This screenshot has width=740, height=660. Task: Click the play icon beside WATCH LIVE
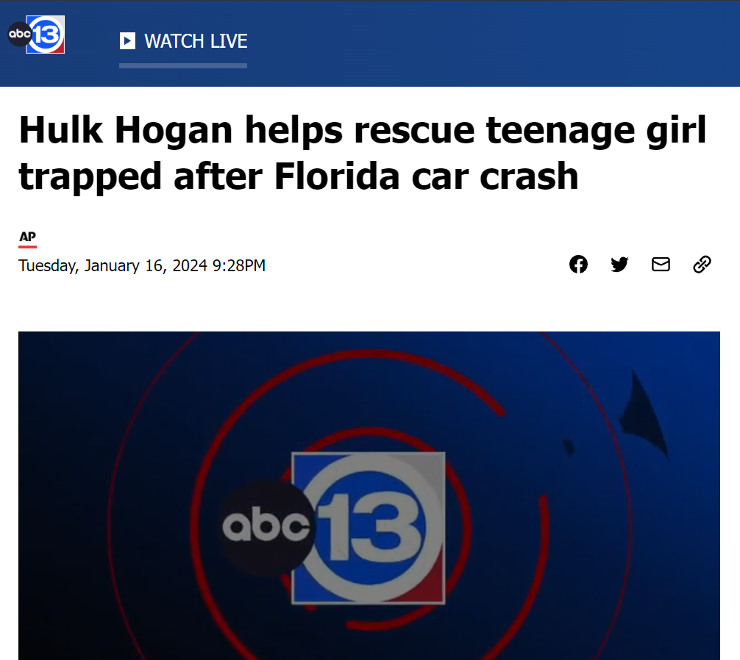127,41
